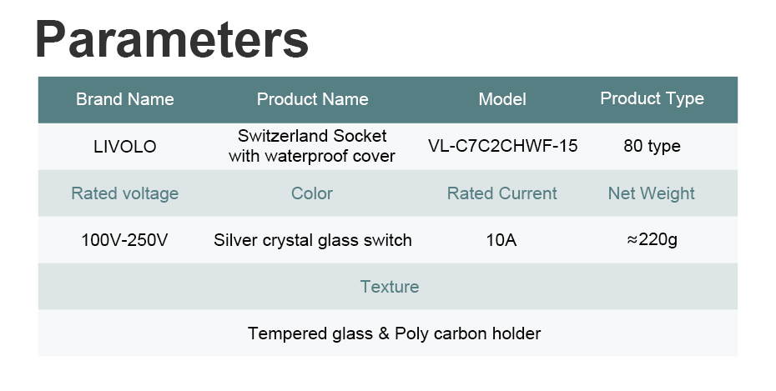Click the ≈220g weight value

[652, 240]
